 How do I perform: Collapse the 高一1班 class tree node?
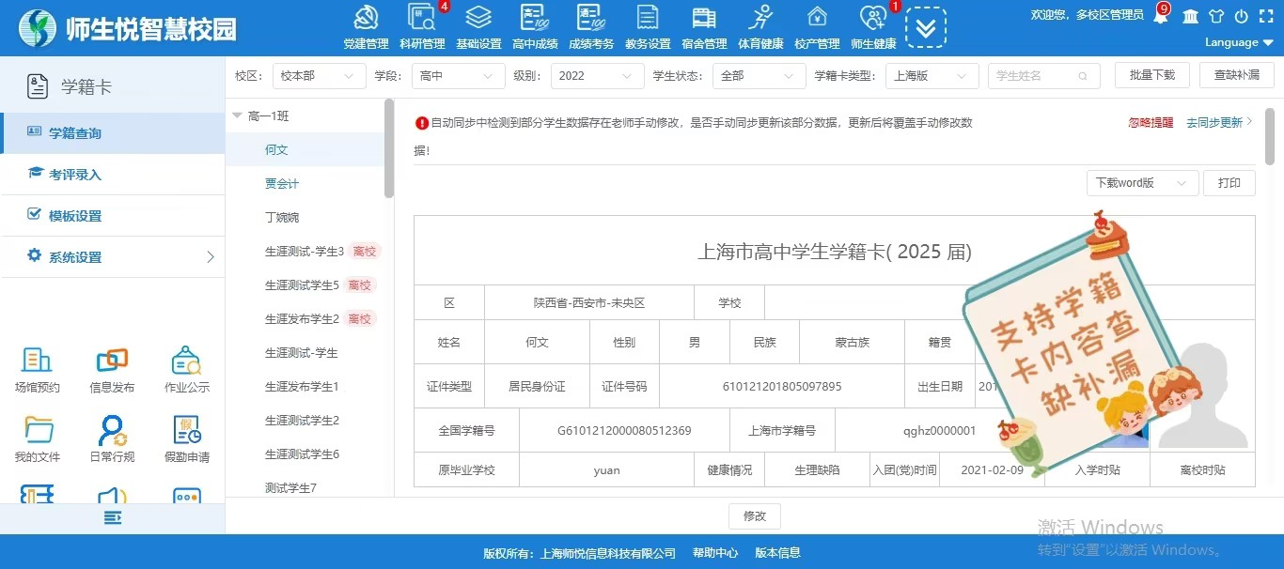coord(237,115)
